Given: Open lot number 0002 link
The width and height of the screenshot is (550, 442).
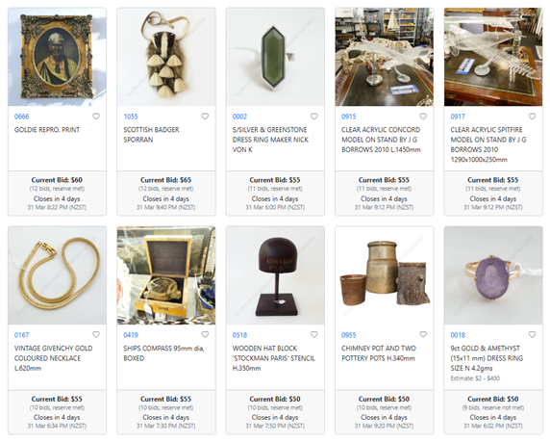Looking at the screenshot, I should click(x=239, y=117).
